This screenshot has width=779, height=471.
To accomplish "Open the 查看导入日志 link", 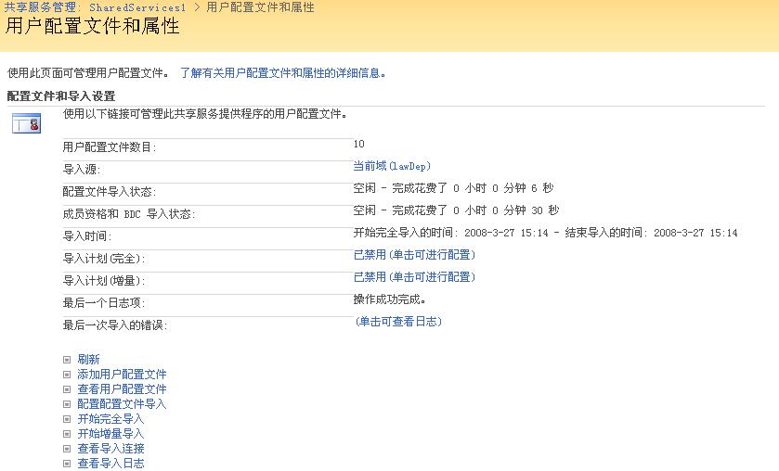I will click(110, 464).
